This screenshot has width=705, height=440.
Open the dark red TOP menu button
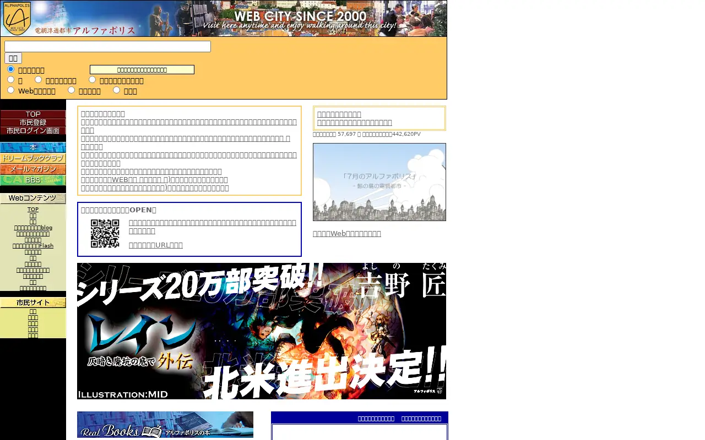click(33, 114)
